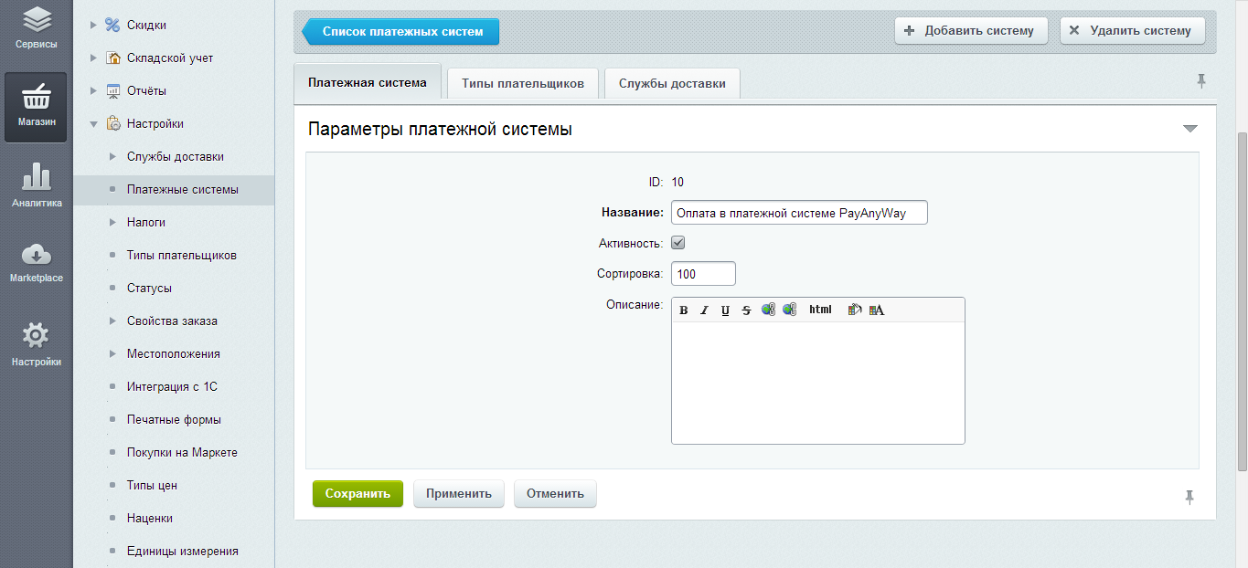Image resolution: width=1248 pixels, height=568 pixels.
Task: Expand the Скидки tree node
Action: 93,25
